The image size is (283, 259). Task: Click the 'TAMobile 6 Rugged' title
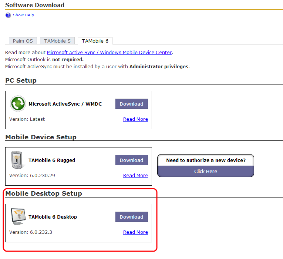(52, 160)
